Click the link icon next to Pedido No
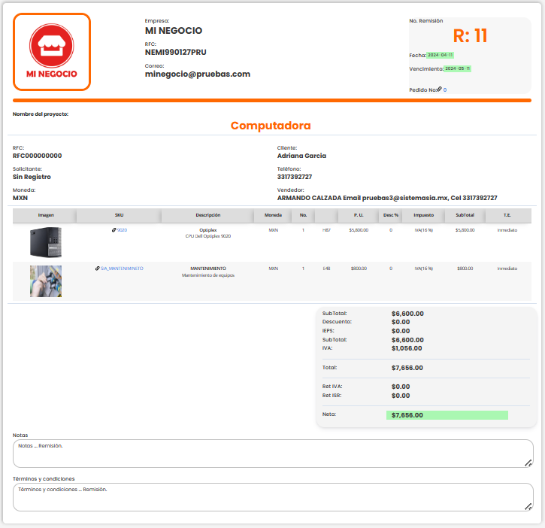The height and width of the screenshot is (528, 545). pyautogui.click(x=440, y=90)
